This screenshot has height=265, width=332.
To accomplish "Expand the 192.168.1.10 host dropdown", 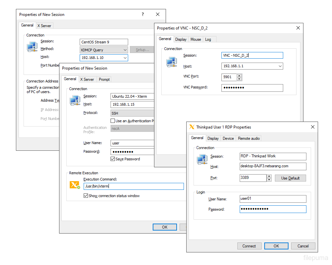I will [125, 58].
